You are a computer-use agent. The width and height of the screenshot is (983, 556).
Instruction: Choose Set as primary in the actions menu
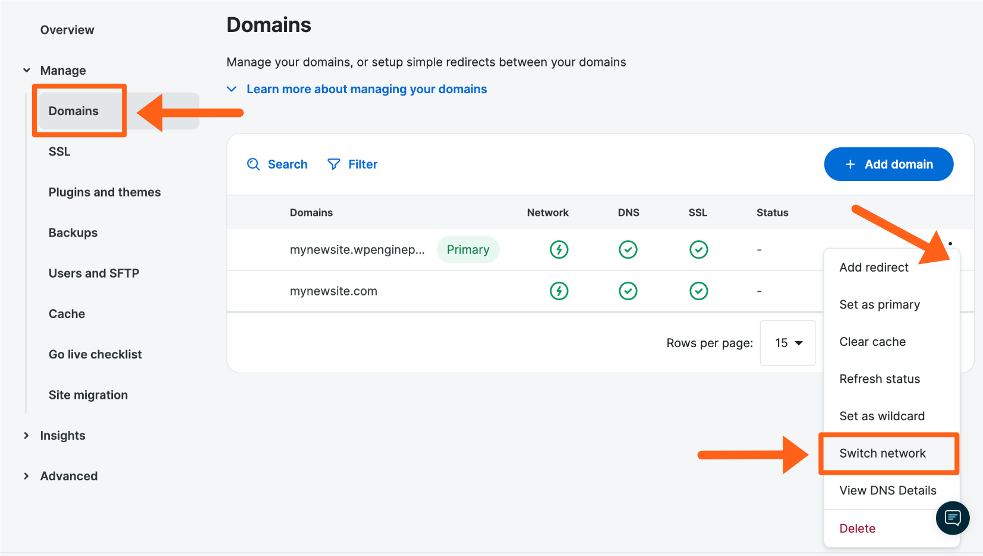pos(880,304)
